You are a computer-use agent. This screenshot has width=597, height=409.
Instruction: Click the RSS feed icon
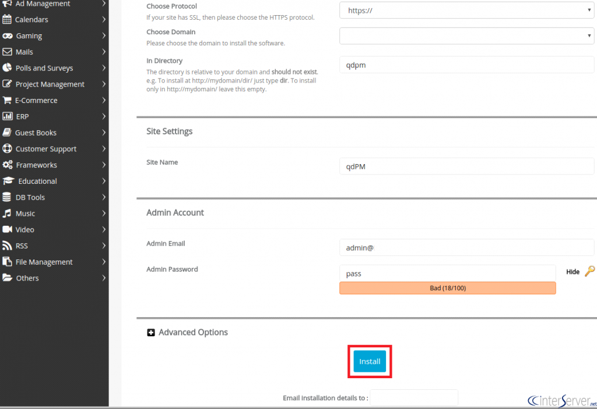[x=7, y=246]
